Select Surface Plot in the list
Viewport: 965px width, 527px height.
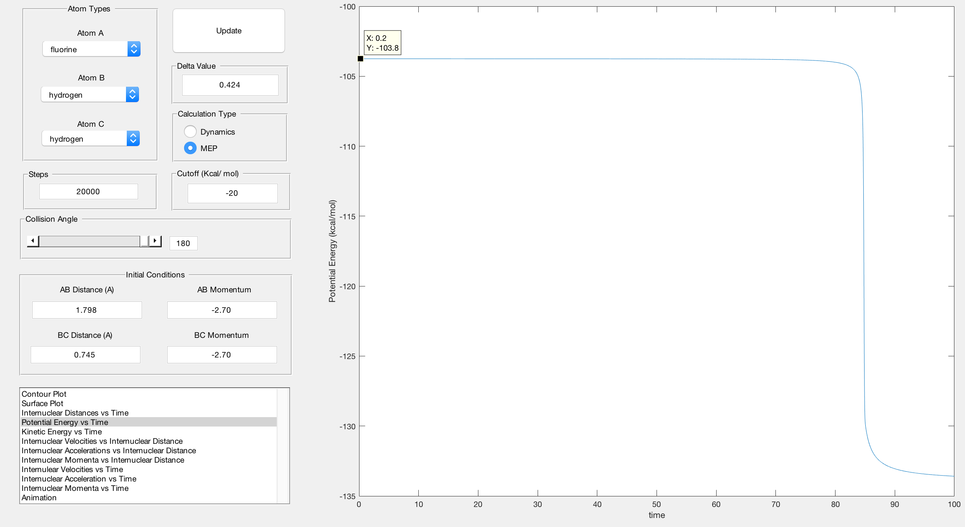[x=42, y=403]
